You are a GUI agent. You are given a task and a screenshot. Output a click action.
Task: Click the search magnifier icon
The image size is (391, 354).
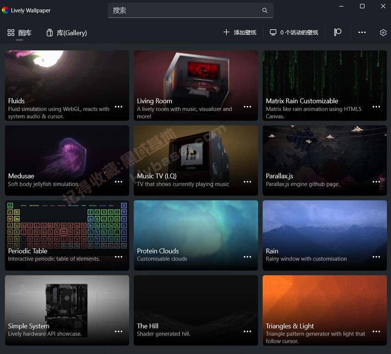coord(265,10)
